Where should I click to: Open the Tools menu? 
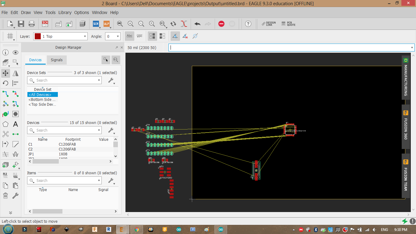pos(51,12)
